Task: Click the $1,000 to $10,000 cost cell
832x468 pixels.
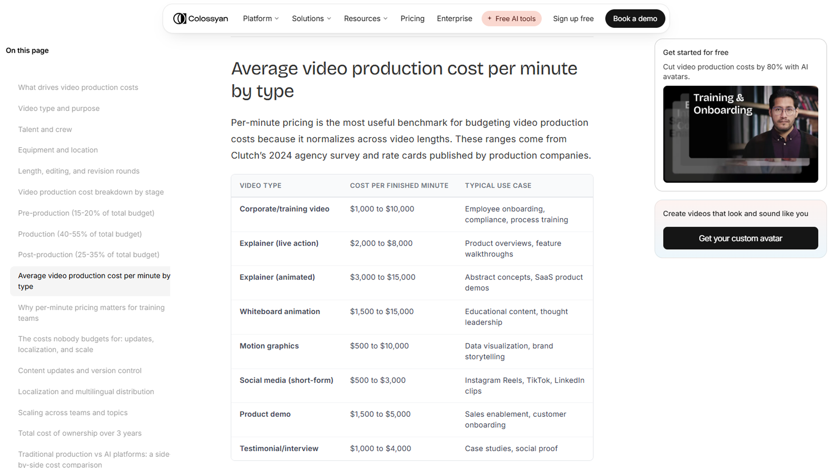Action: tap(382, 209)
